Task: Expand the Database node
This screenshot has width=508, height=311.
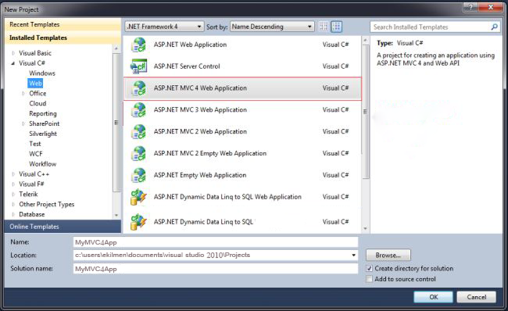Action: pyautogui.click(x=13, y=215)
